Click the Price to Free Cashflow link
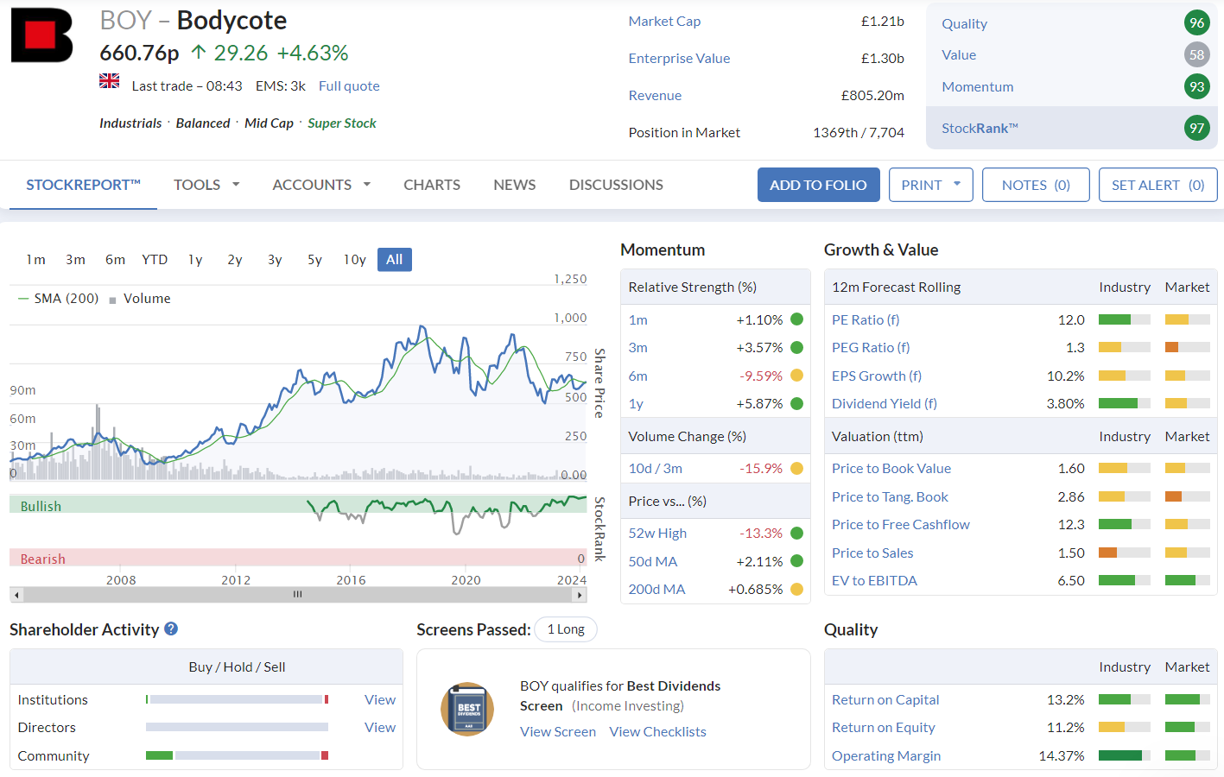The height and width of the screenshot is (777, 1224). pyautogui.click(x=901, y=525)
